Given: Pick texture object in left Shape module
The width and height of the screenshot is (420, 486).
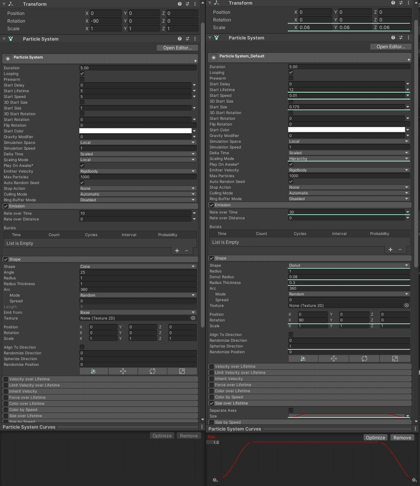Looking at the screenshot, I should (193, 318).
